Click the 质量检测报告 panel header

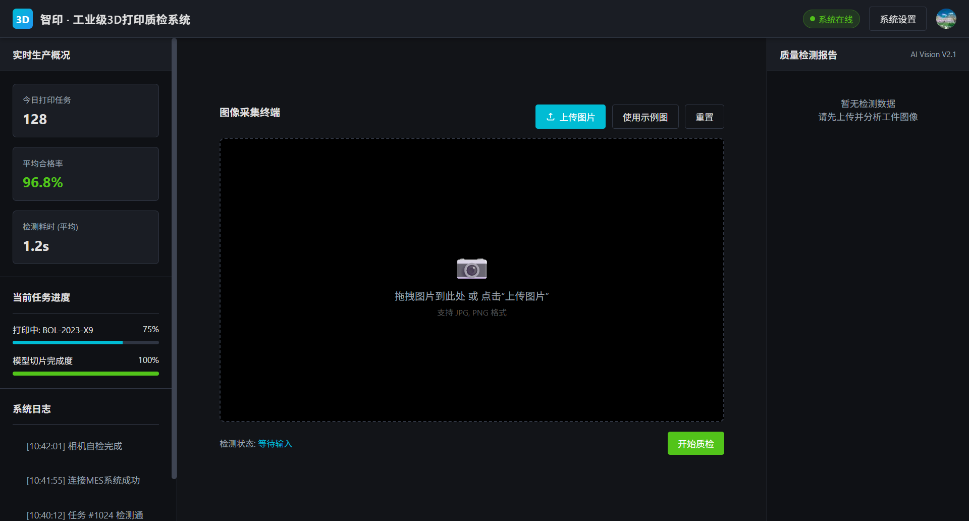click(808, 55)
